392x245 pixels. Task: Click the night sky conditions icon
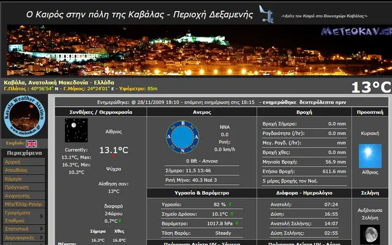[76, 130]
